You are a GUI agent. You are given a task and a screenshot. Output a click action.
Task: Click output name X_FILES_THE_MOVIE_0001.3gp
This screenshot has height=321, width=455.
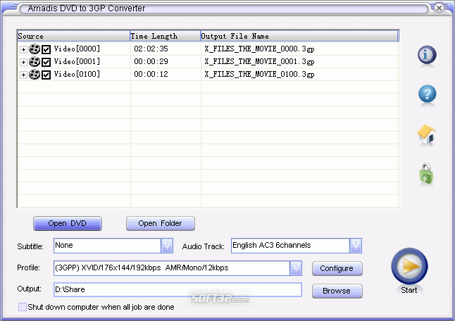coord(259,61)
